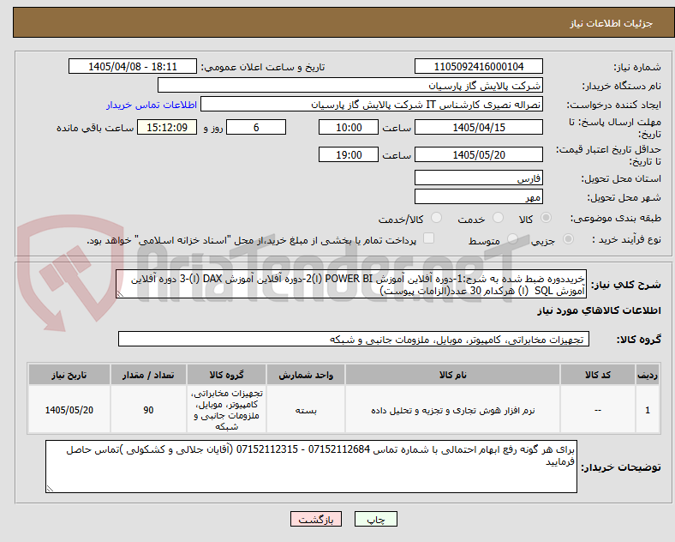Toggle اسناد خزانه اسلامی payment checkbox
675x542 pixels.
pos(428,238)
